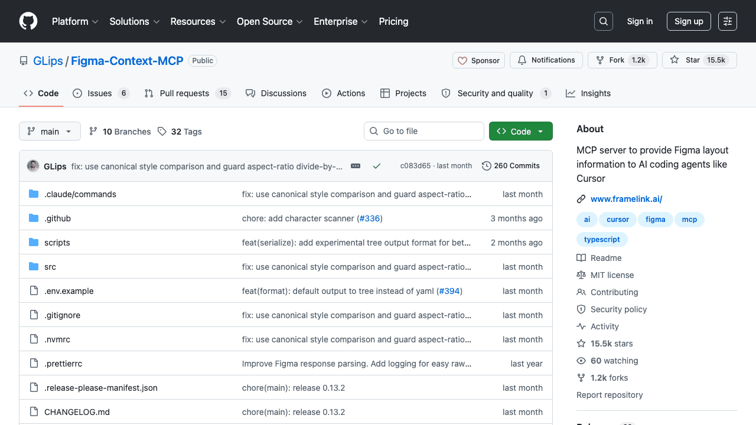Click the Security policy shield icon
756x425 pixels.
(581, 309)
